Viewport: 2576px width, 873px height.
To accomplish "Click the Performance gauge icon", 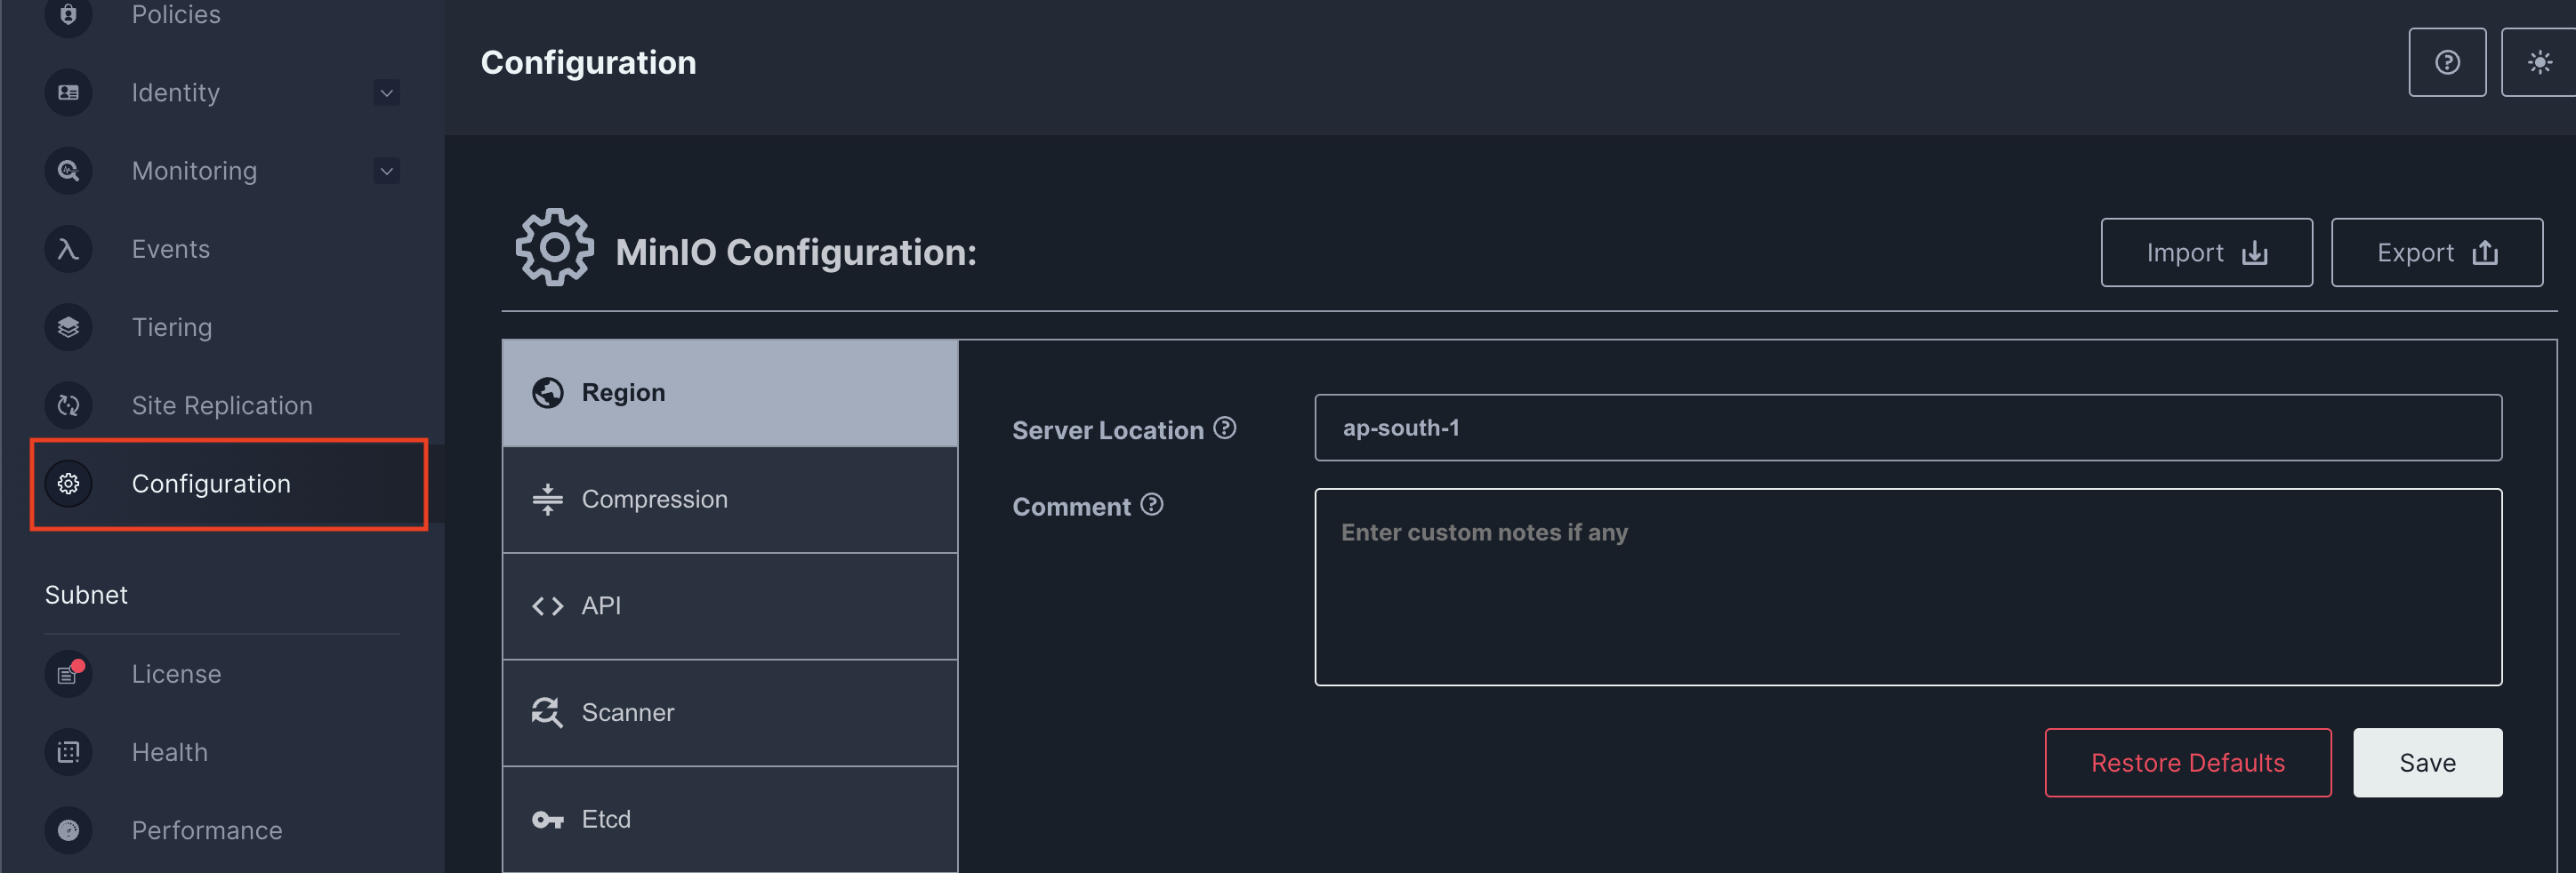I will pyautogui.click(x=68, y=830).
